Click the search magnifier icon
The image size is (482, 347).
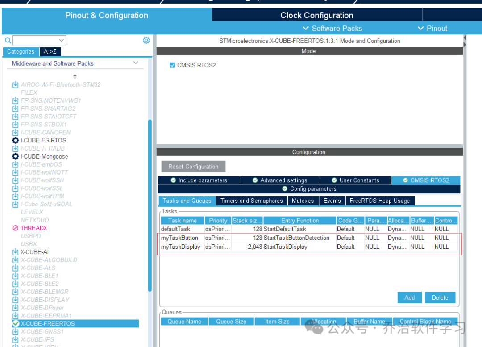point(8,40)
